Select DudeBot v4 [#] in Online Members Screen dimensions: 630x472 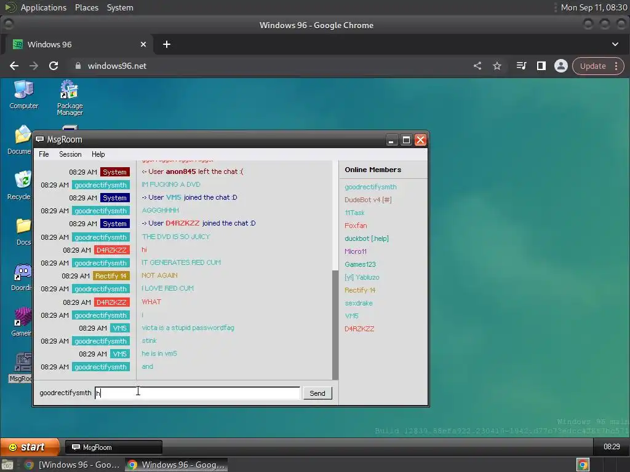pyautogui.click(x=368, y=200)
